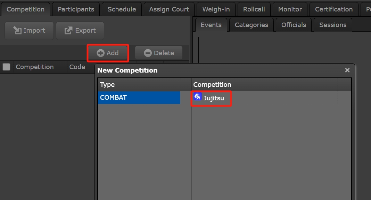This screenshot has height=200, width=371.
Task: Show the Categories sub-tab
Action: (251, 25)
